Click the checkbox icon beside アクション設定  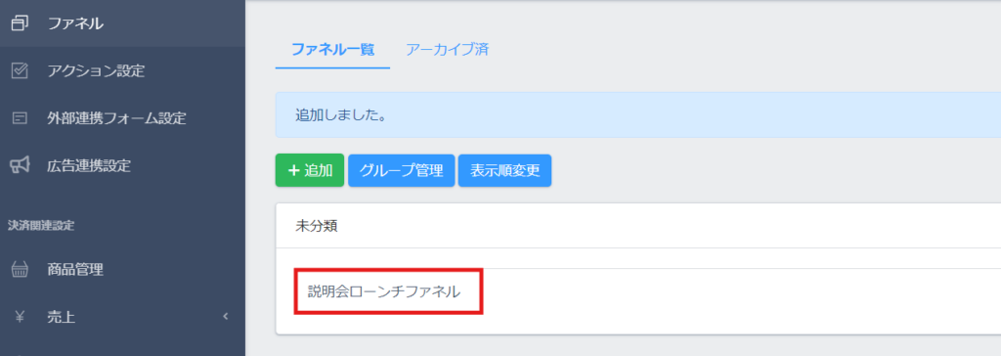point(20,71)
